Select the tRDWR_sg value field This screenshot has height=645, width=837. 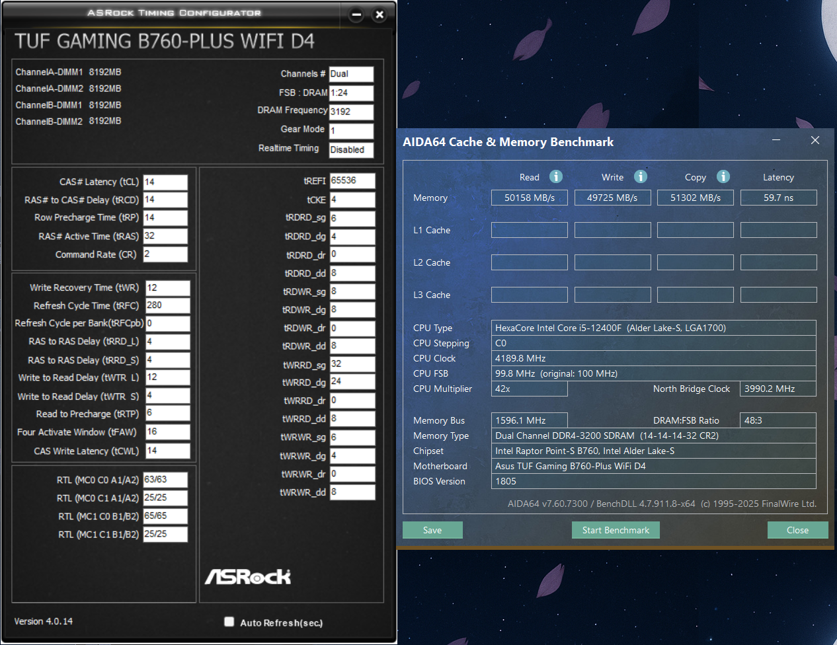pos(353,291)
